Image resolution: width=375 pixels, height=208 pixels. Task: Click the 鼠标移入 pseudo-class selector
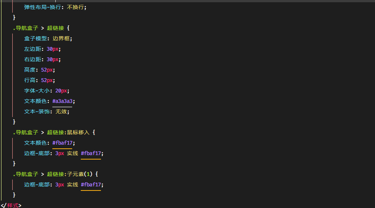(78, 132)
